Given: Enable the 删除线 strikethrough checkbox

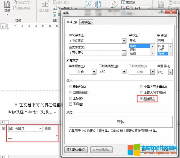Looking at the screenshot, I should click(x=70, y=87).
